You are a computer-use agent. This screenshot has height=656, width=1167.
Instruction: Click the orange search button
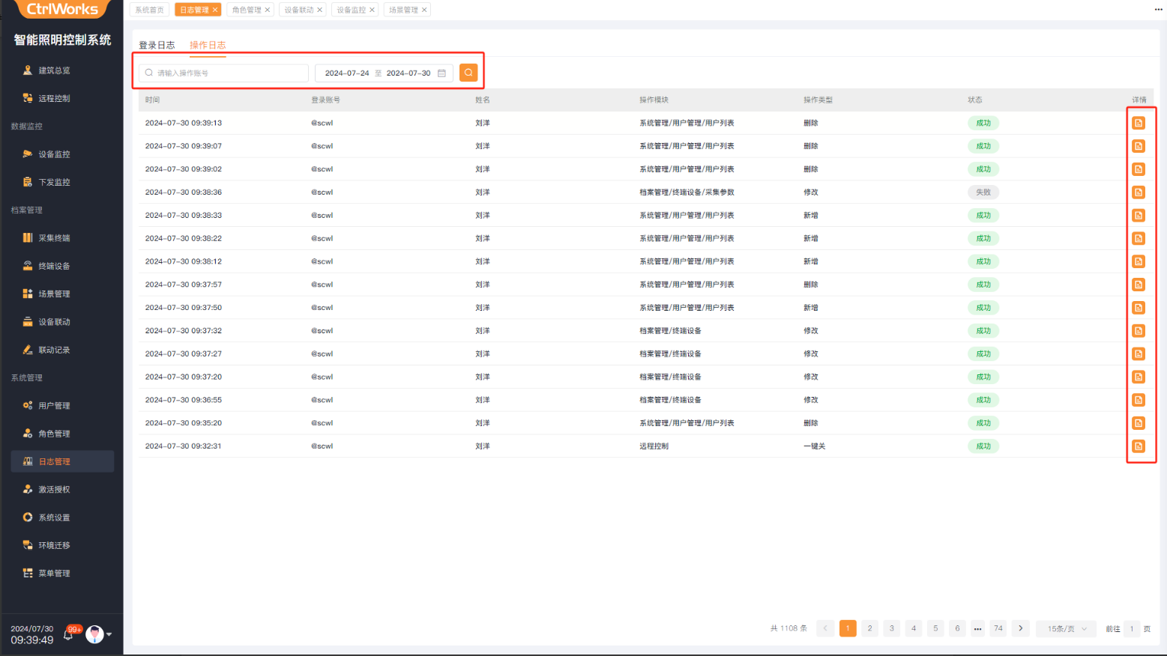click(468, 73)
